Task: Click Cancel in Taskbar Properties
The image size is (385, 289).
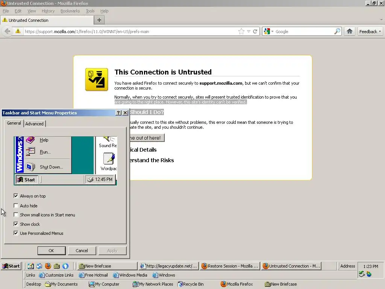Action: [x=82, y=250]
